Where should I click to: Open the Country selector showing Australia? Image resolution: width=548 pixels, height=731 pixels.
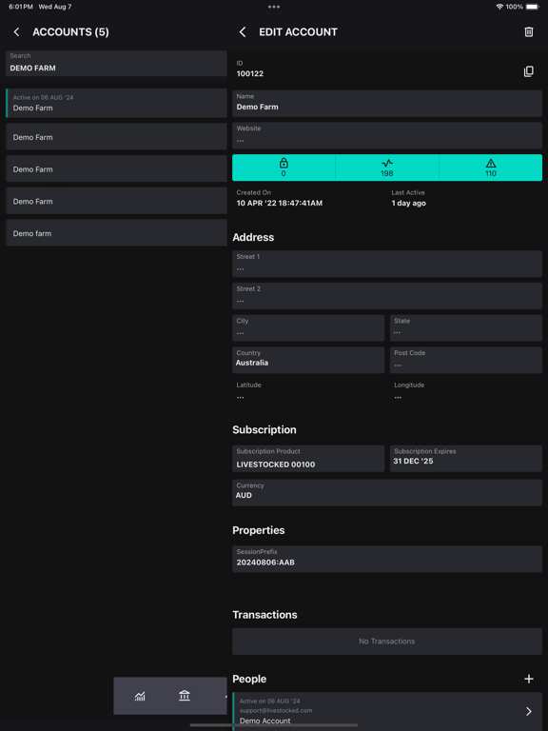308,360
